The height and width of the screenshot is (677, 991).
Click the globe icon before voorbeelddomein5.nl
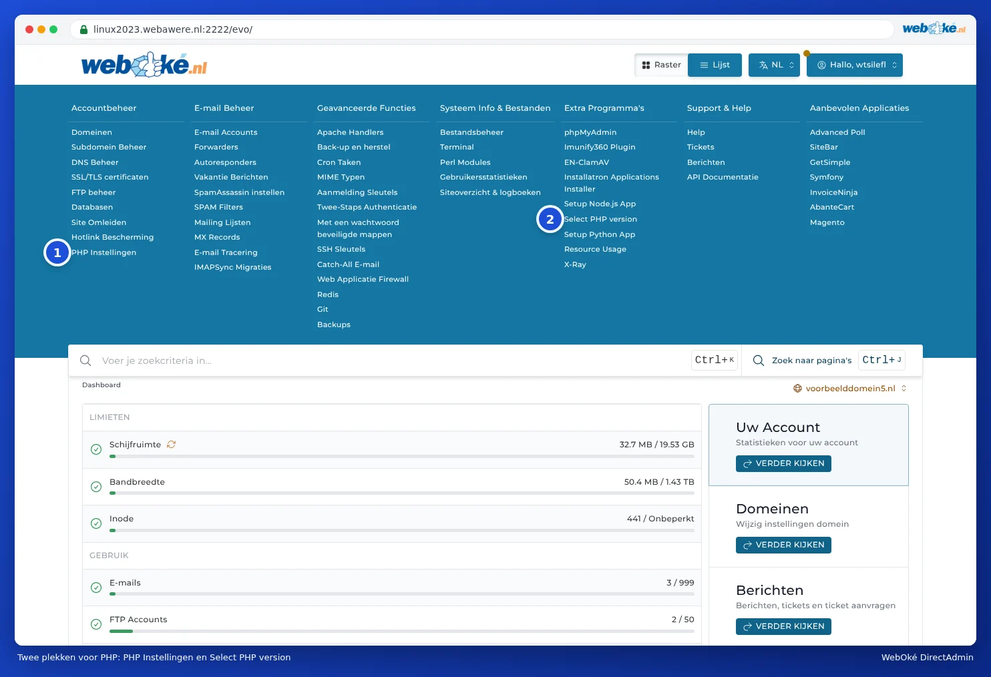point(797,389)
